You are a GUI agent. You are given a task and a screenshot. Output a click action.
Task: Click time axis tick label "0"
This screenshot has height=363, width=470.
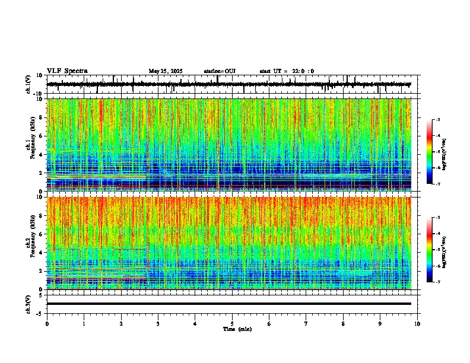tap(47, 324)
